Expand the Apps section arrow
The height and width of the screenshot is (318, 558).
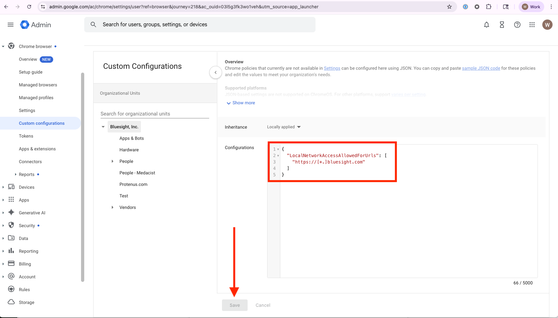[x=3, y=200]
